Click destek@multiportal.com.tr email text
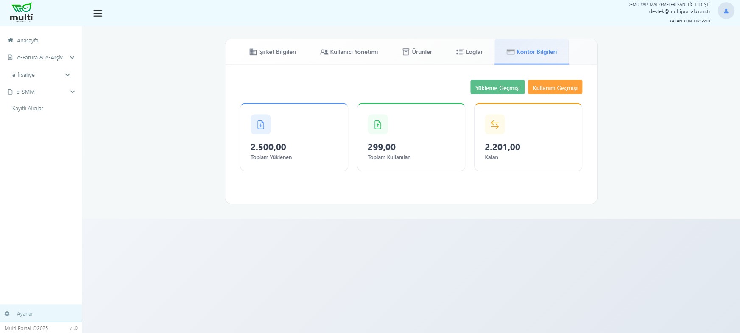 [x=680, y=11]
